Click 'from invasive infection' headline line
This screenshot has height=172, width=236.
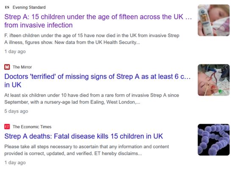[x=39, y=25]
